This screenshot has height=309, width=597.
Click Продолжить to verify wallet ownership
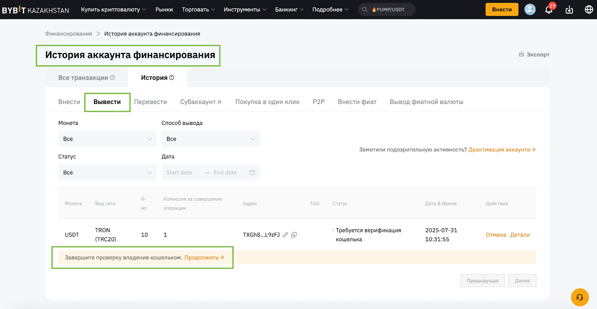coord(204,258)
